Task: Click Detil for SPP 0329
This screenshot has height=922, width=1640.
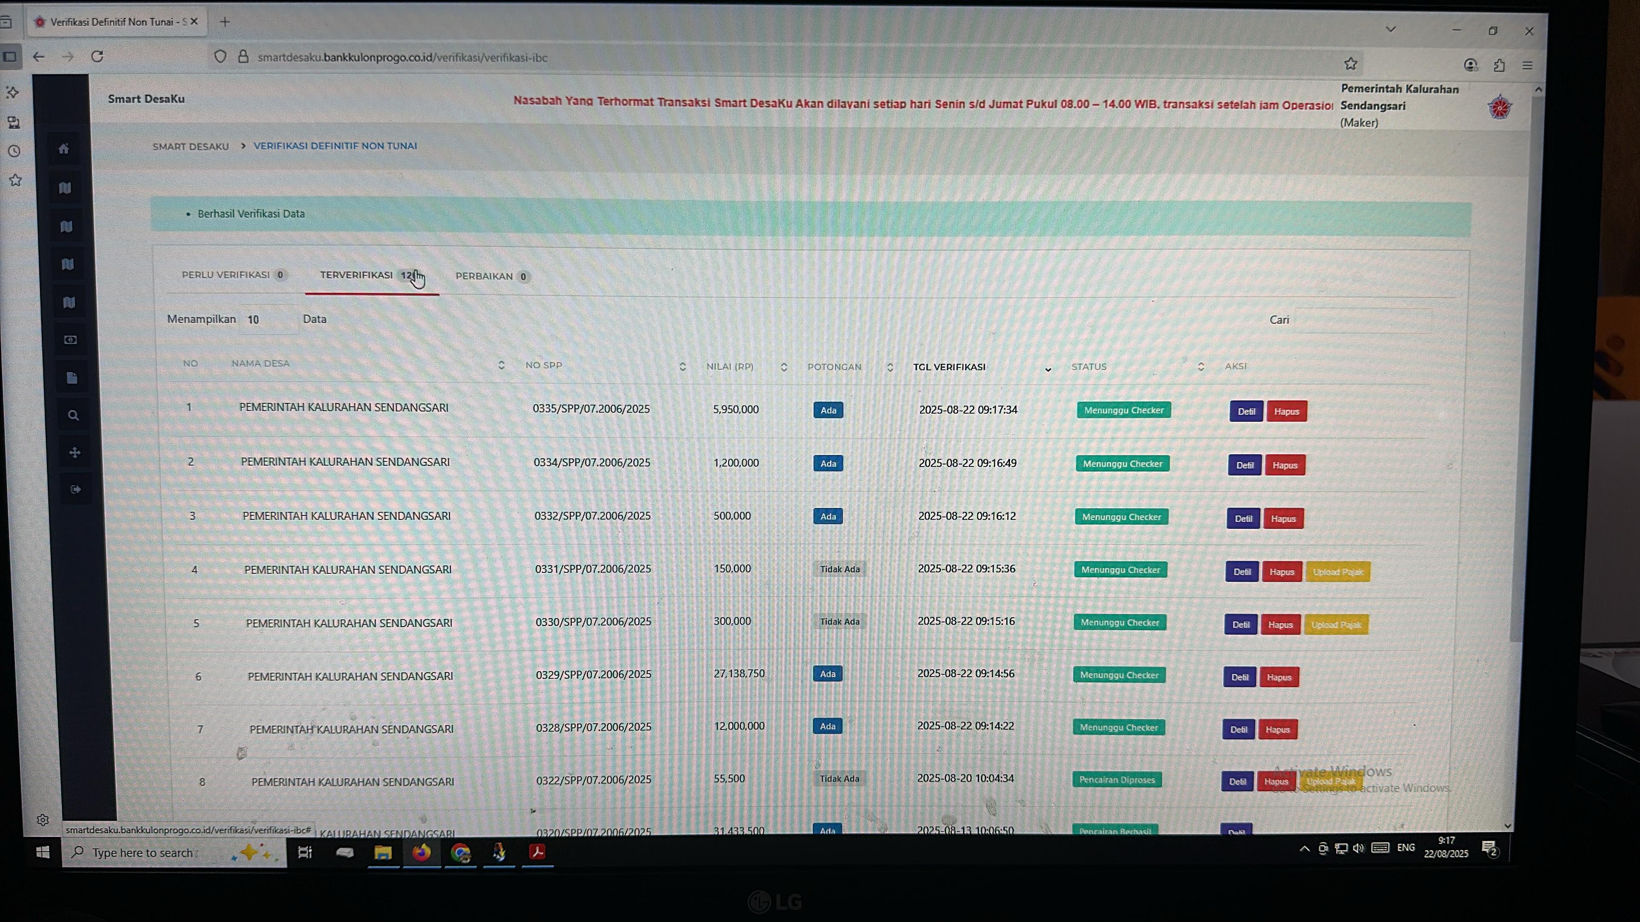Action: pos(1239,677)
